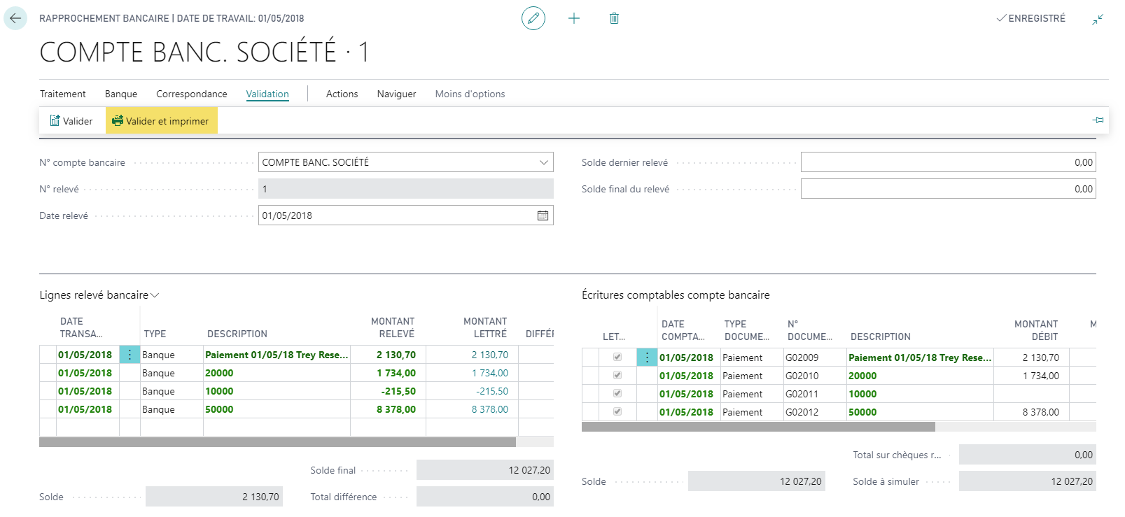The height and width of the screenshot is (517, 1125).
Task: Open the Correspondance menu
Action: point(191,94)
